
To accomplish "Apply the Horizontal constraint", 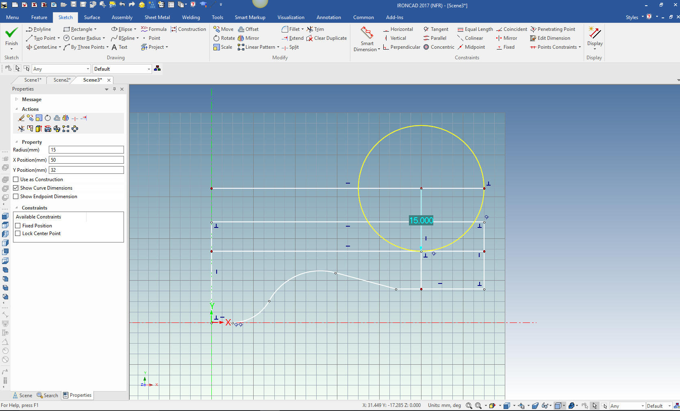I will pyautogui.click(x=398, y=29).
